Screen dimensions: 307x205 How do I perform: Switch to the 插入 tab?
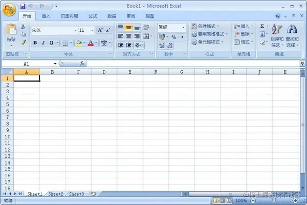tap(46, 16)
